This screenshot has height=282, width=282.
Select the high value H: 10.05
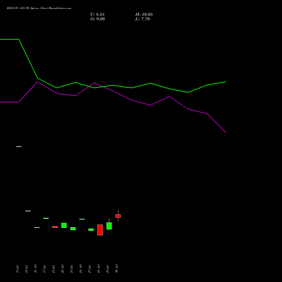[144, 15]
